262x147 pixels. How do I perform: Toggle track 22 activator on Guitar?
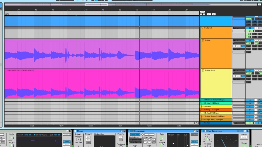[250, 40]
